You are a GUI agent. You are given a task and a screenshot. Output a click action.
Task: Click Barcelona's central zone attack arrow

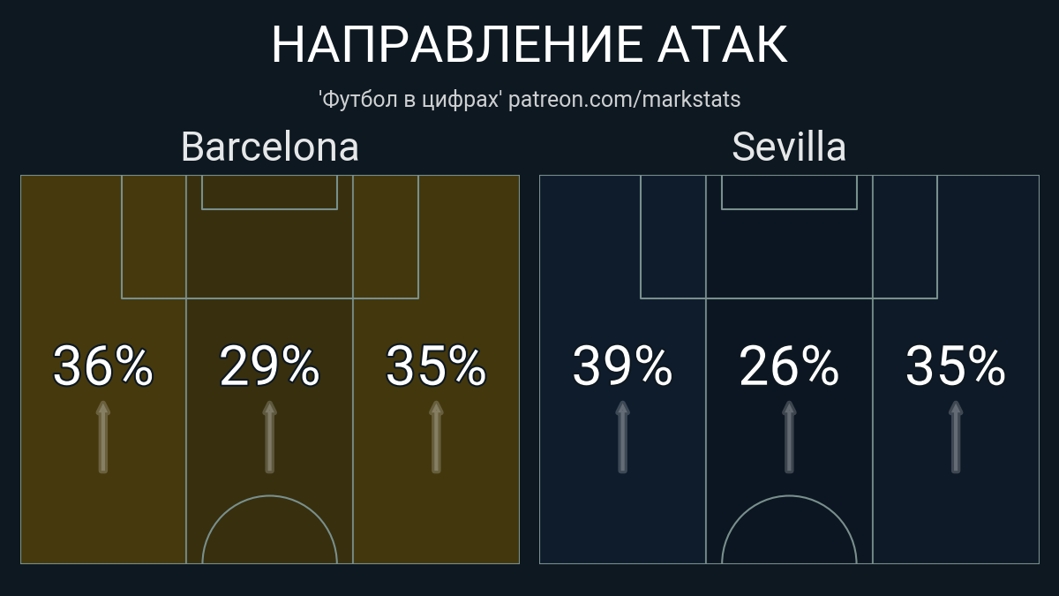[x=270, y=438]
